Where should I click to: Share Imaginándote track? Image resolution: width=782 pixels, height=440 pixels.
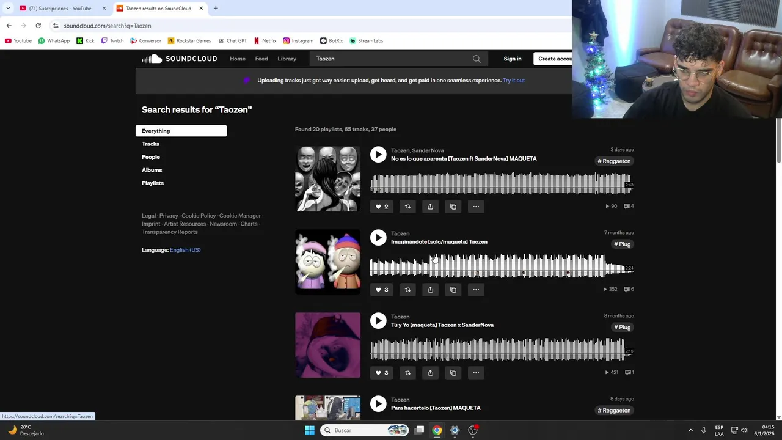(x=430, y=290)
